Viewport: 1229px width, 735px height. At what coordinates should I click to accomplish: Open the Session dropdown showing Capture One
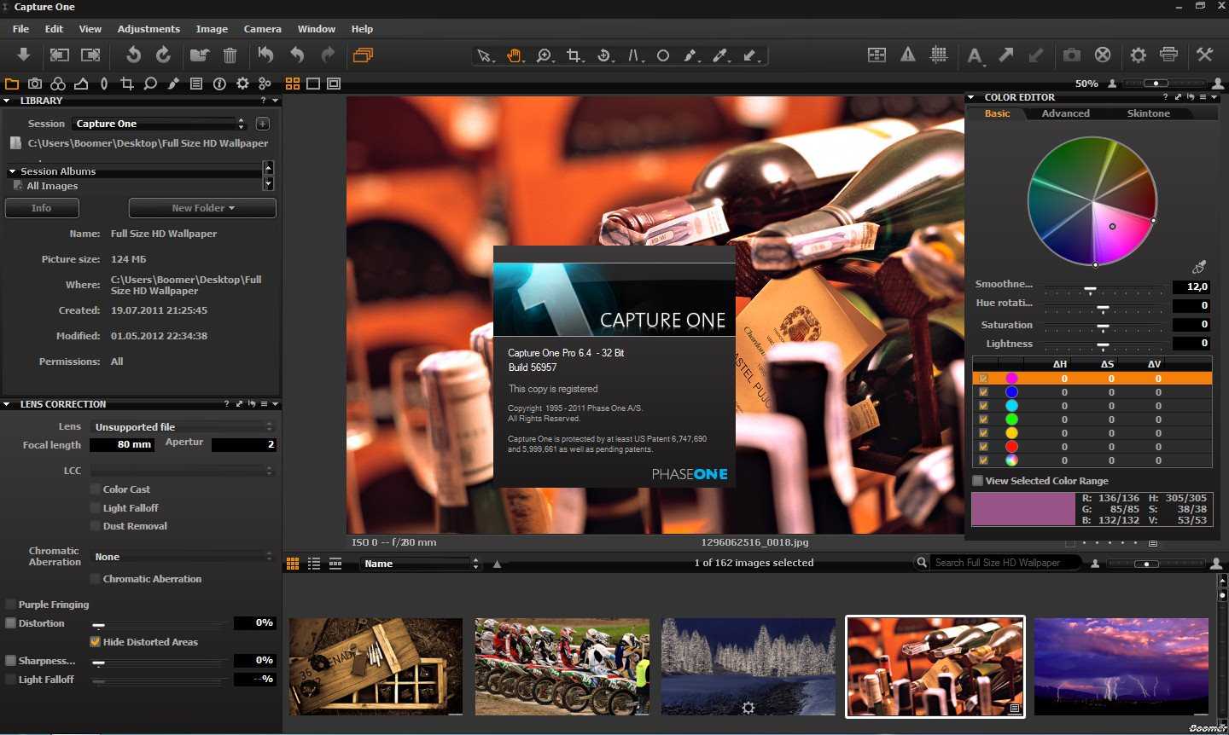tap(160, 124)
